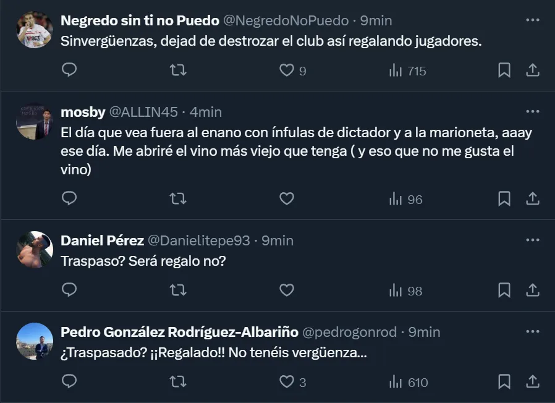Image resolution: width=555 pixels, height=403 pixels.
Task: Click Pedro González's profile avatar
Action: point(35,341)
